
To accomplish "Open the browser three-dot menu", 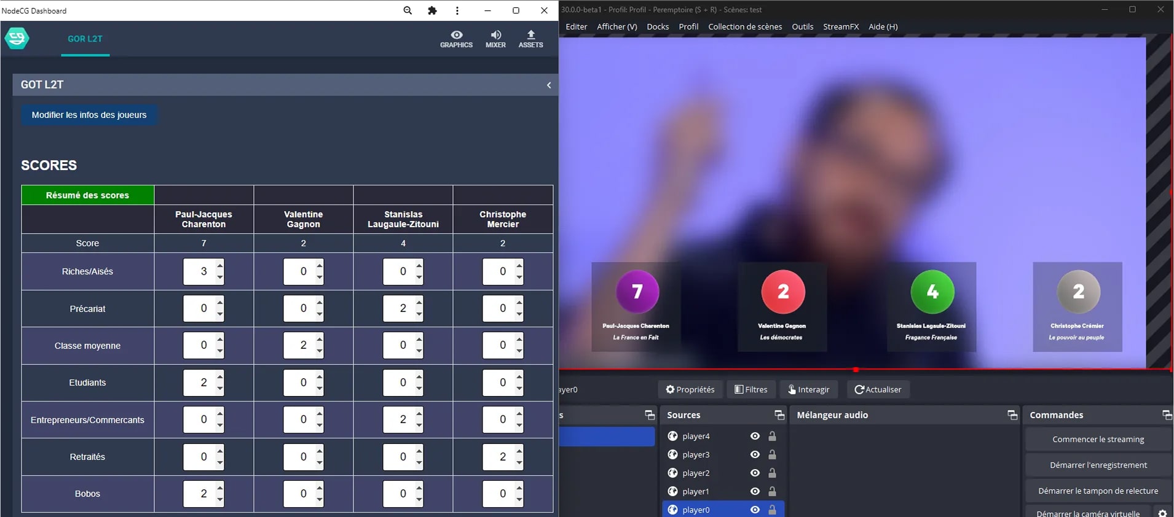I will pyautogui.click(x=457, y=10).
